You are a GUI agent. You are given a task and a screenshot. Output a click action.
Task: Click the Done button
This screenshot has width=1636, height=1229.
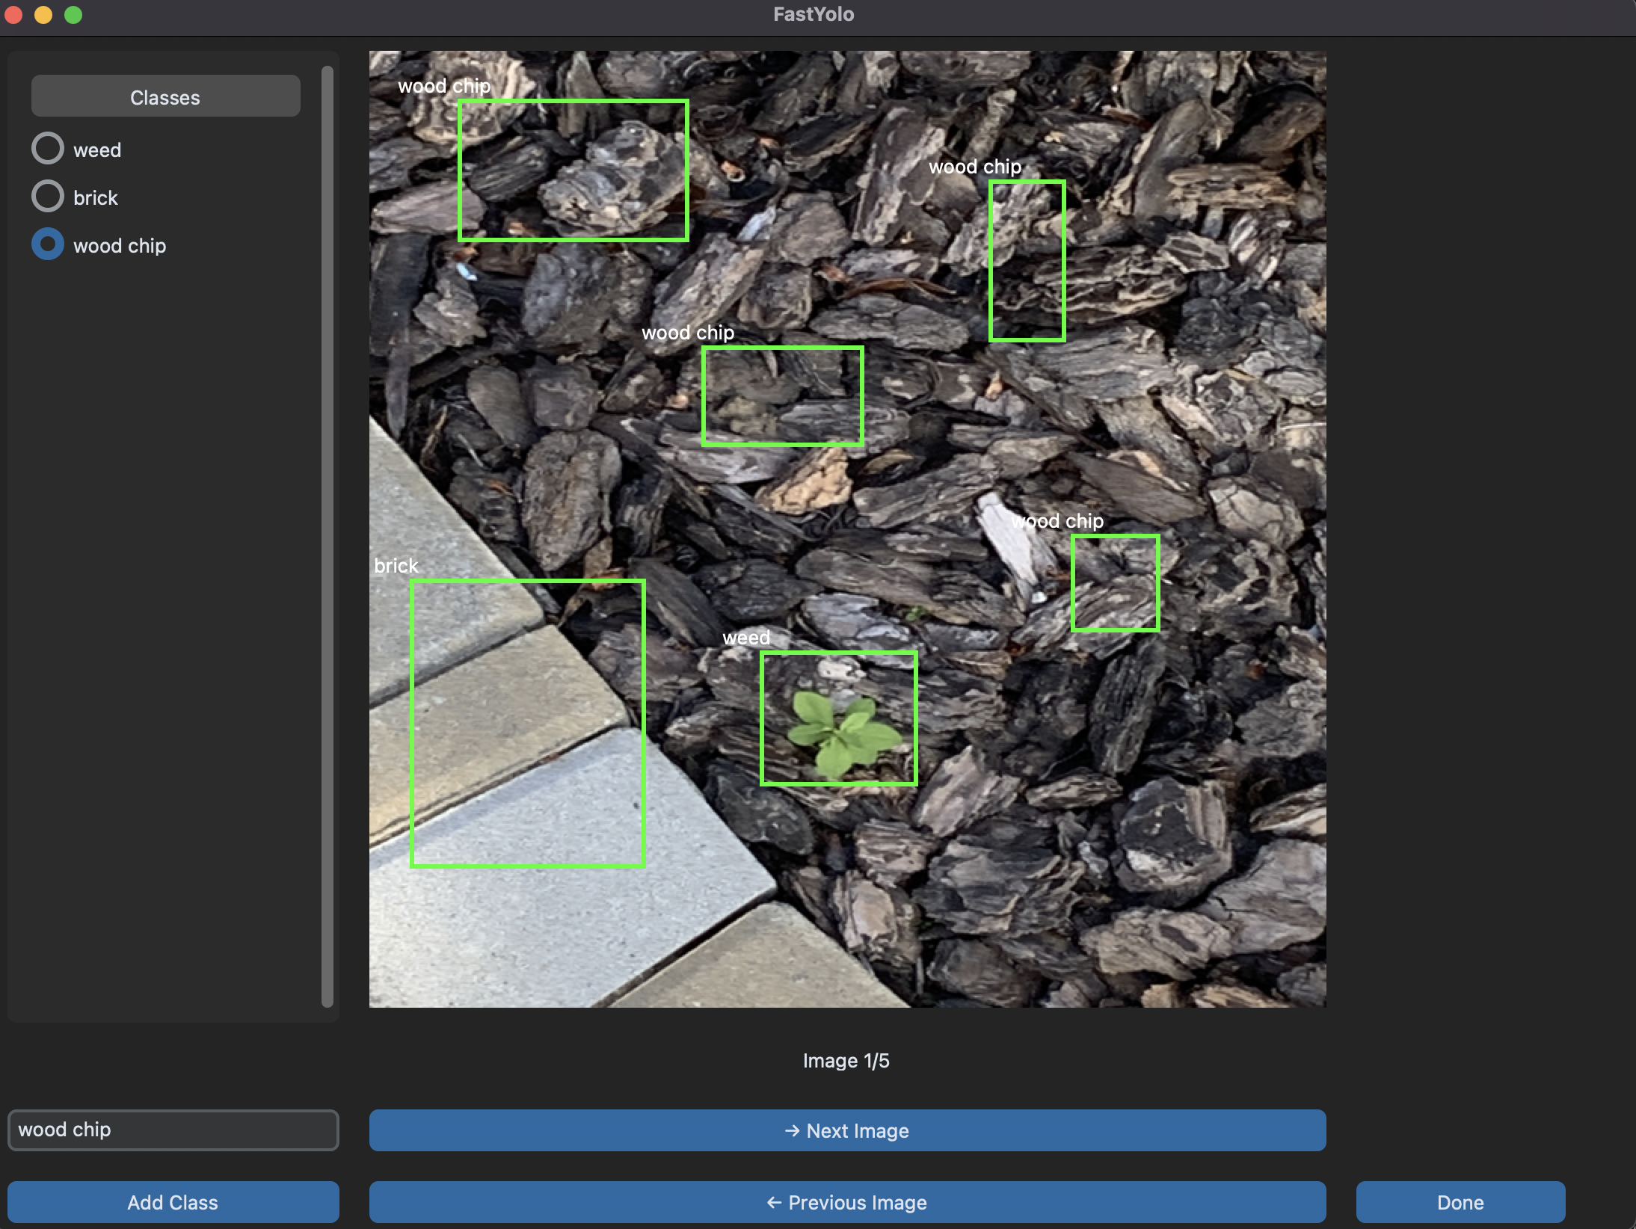1460,1202
